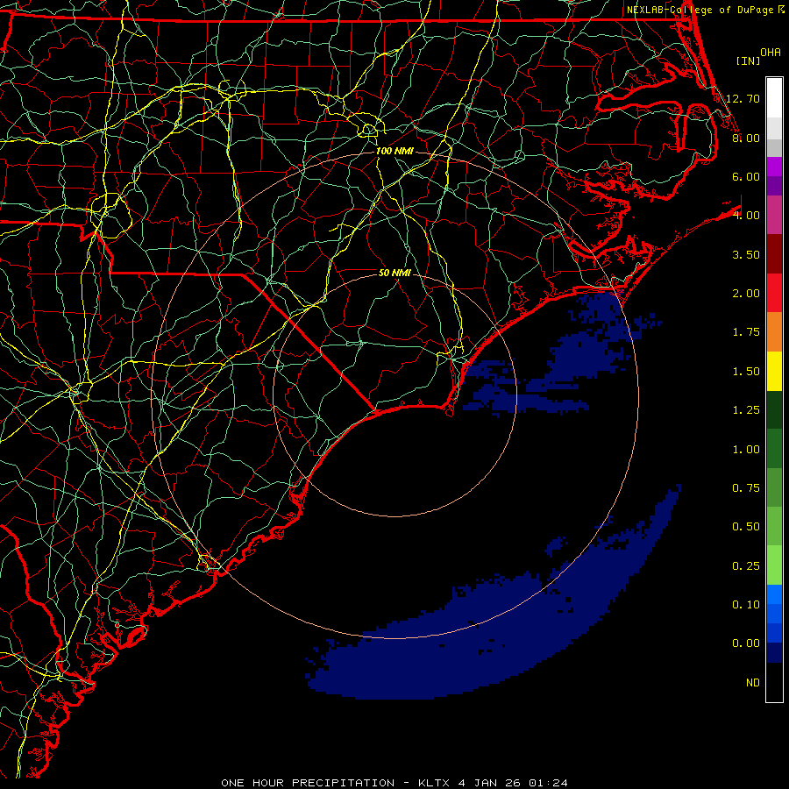The width and height of the screenshot is (789, 789).
Task: Click the '1.75' legend value
Action: pos(746,332)
